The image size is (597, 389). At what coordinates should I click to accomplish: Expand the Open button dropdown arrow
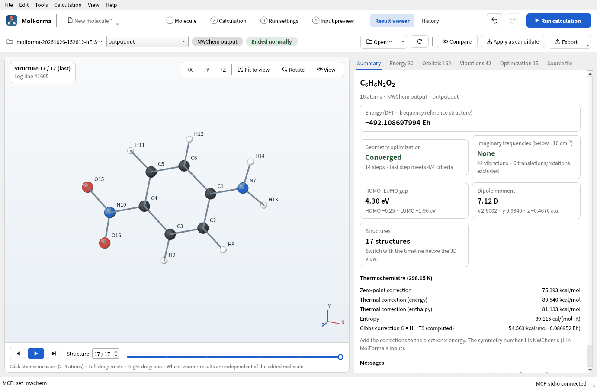click(403, 41)
